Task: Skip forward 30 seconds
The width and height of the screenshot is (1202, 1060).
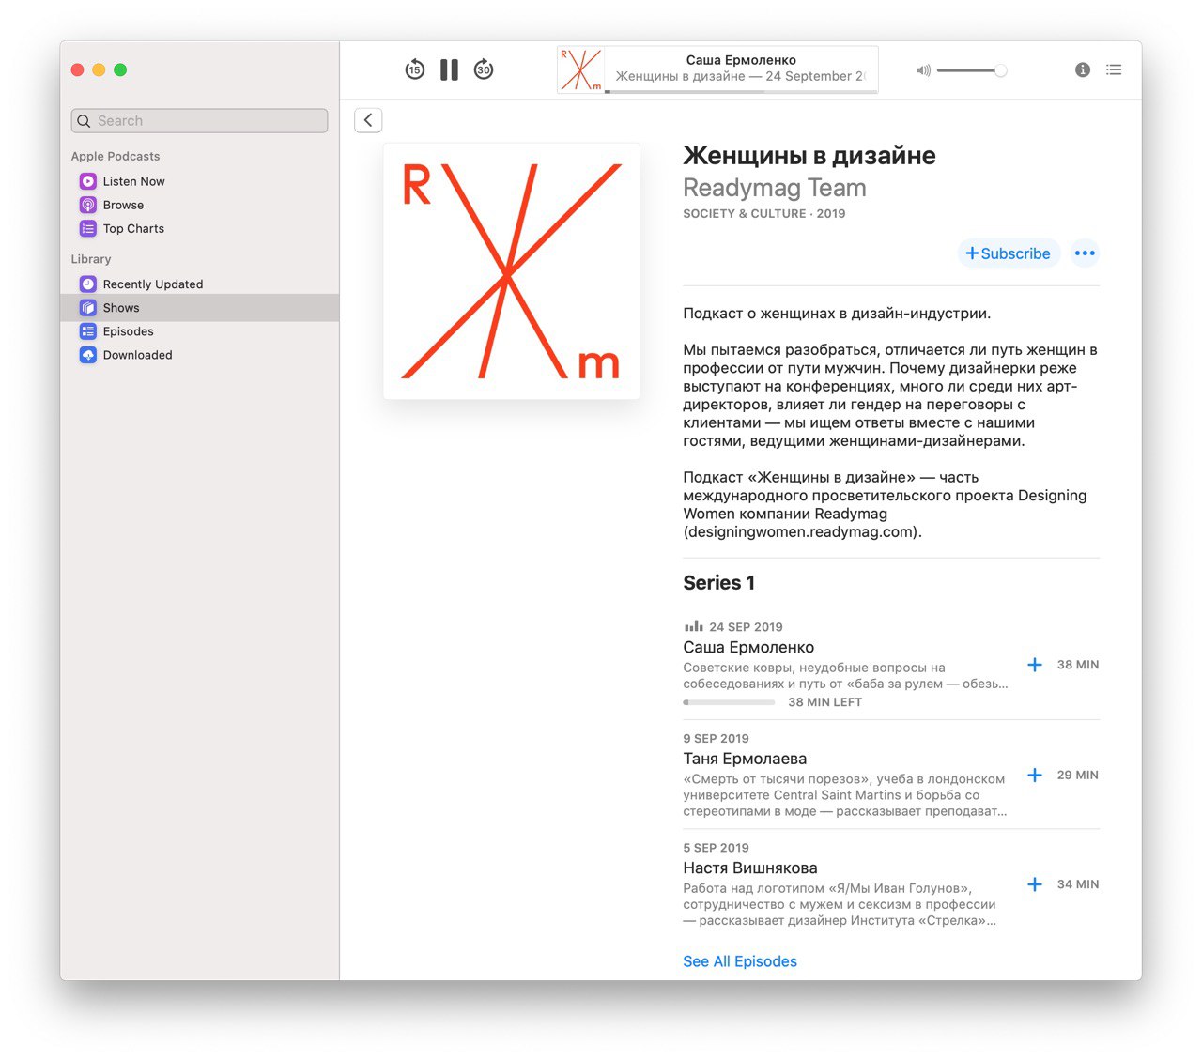Action: click(484, 69)
